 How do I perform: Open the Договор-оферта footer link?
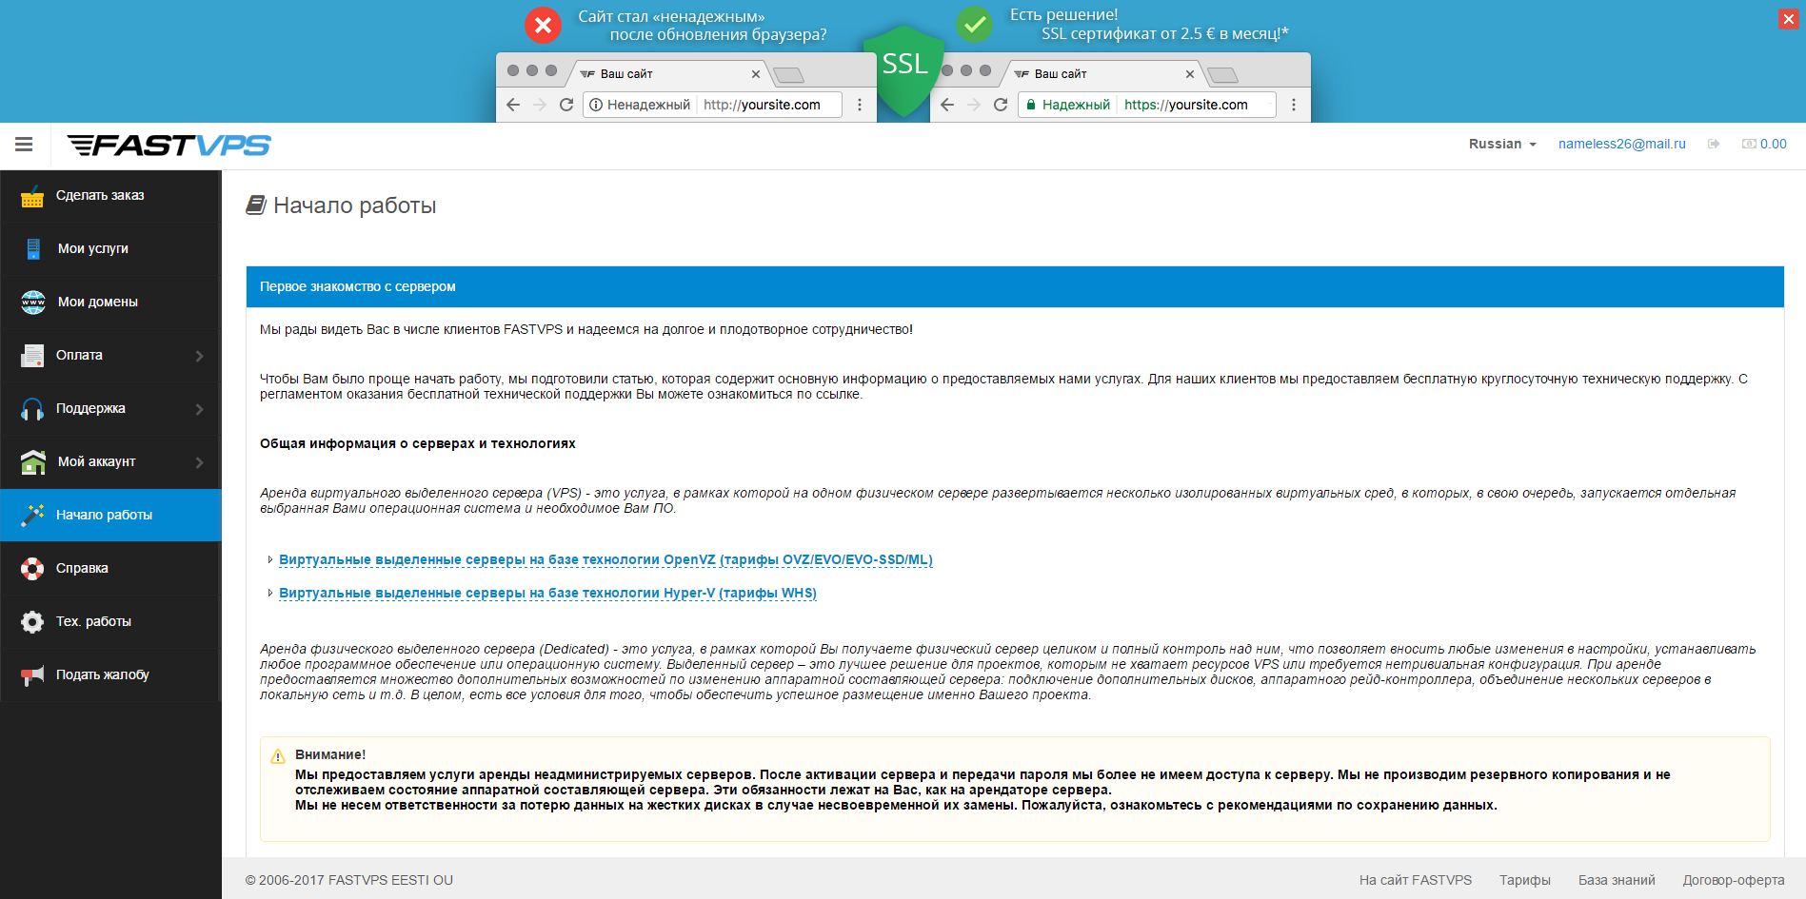click(x=1734, y=880)
